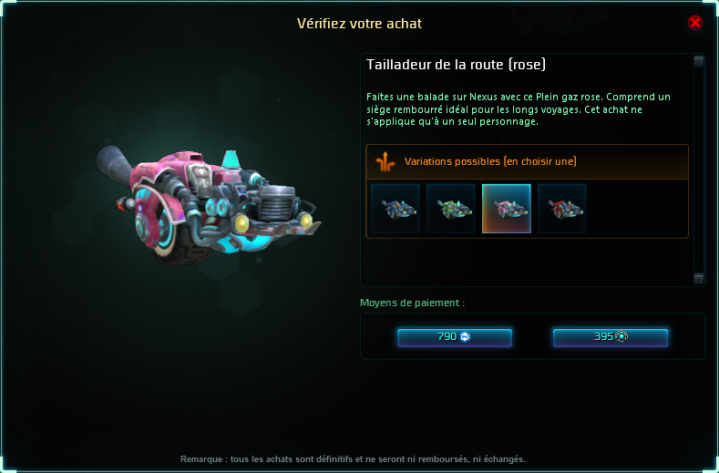Click the scroll-down arrow of description panel

[x=698, y=279]
